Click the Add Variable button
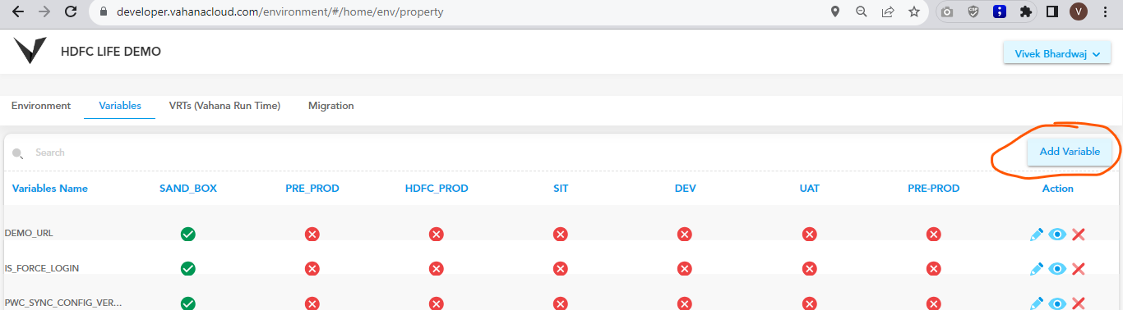The image size is (1123, 310). point(1070,152)
